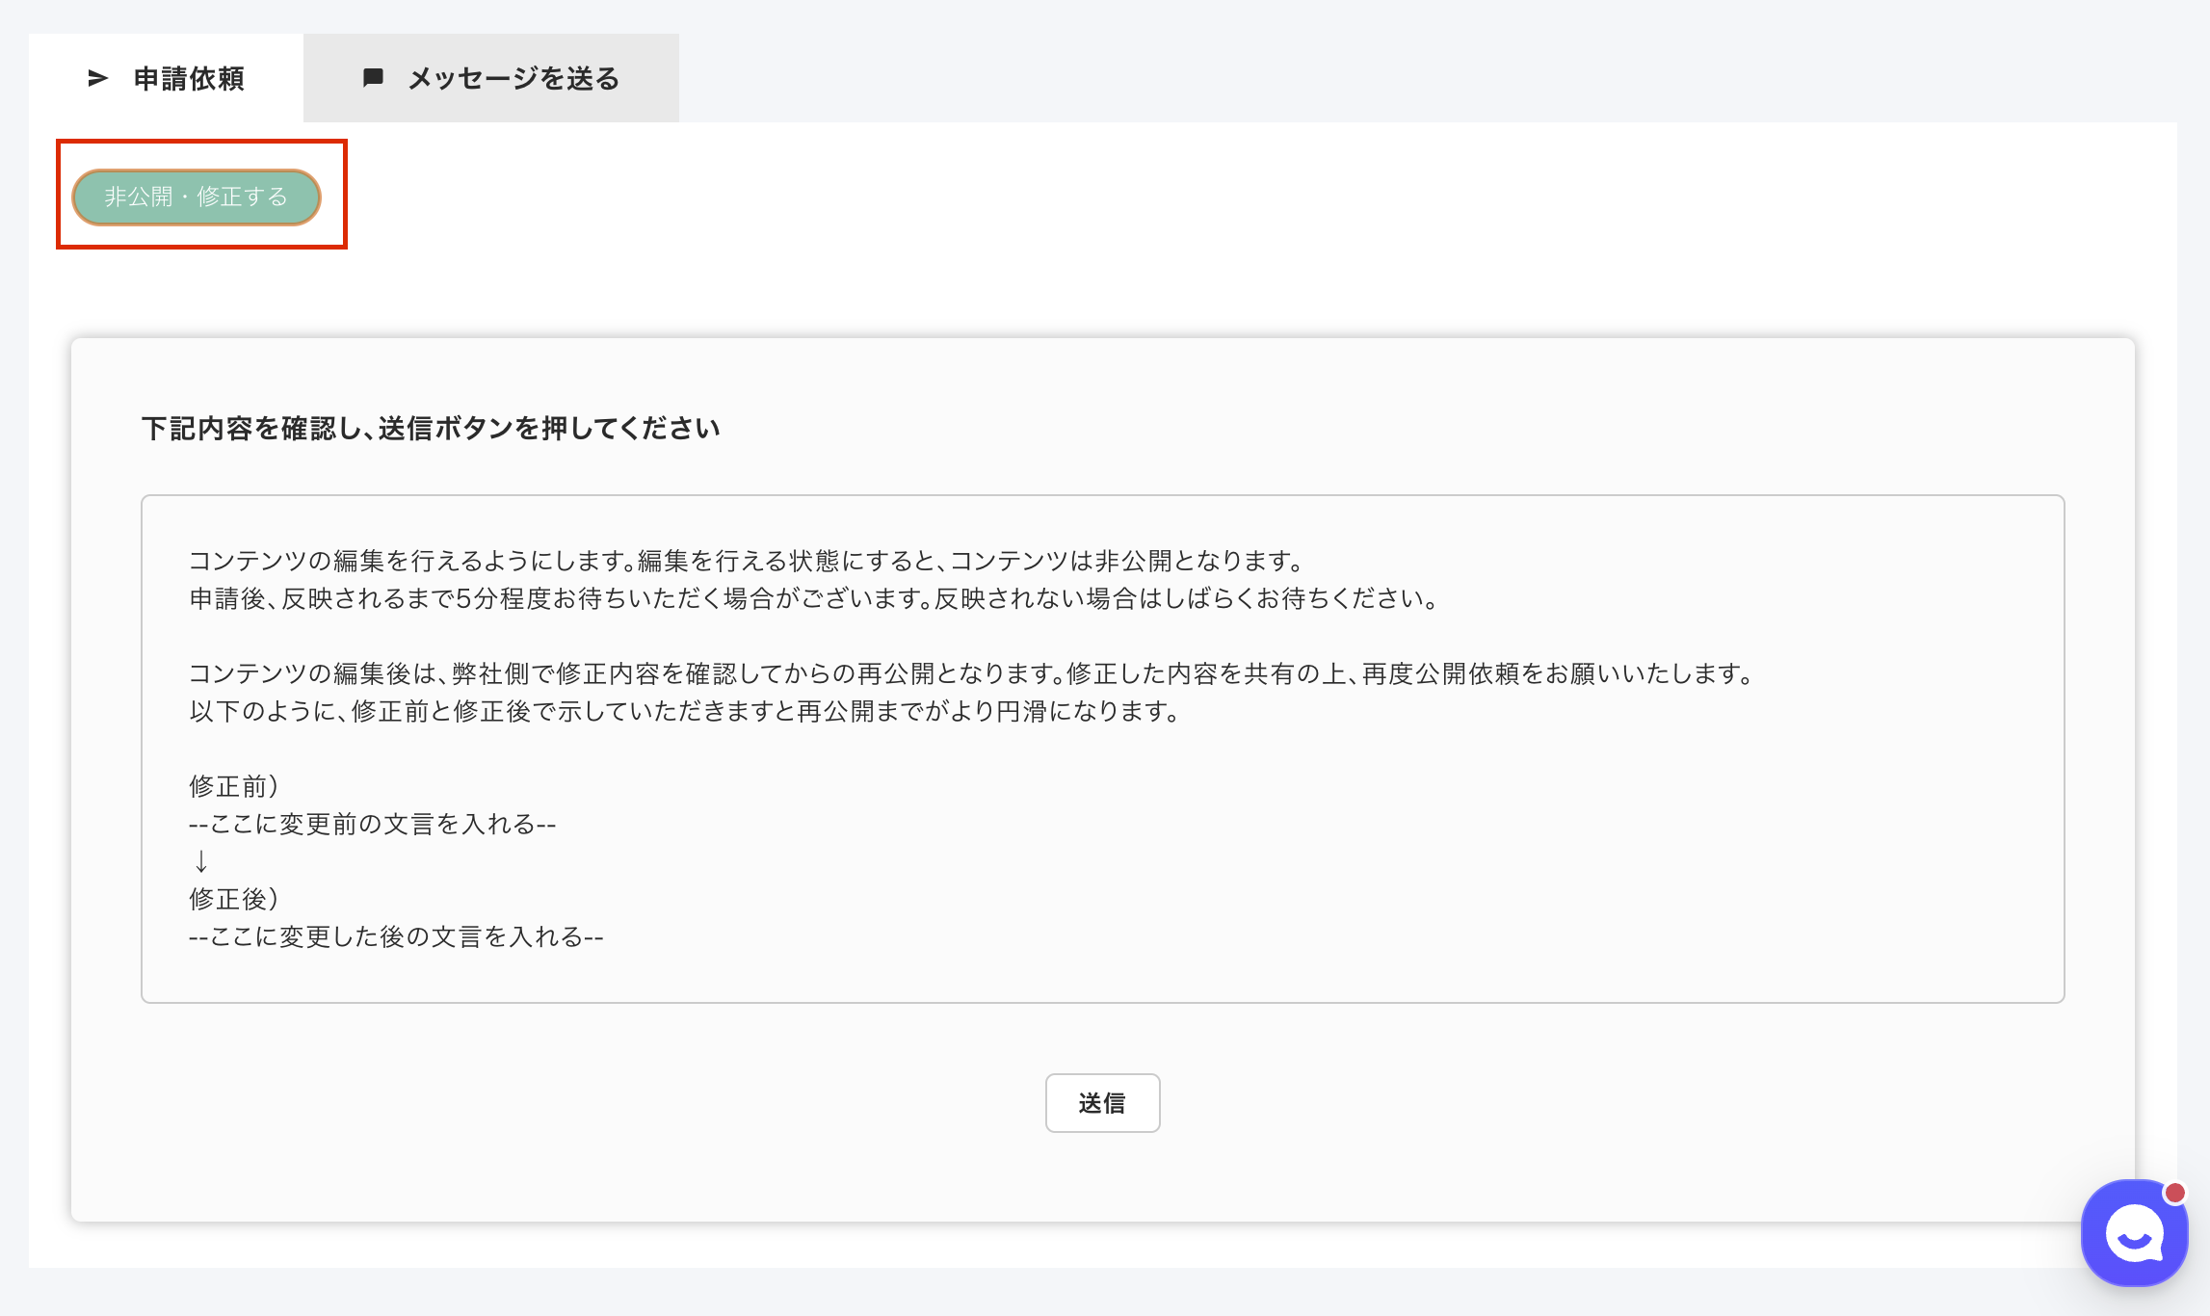Click the line starting 以下のように、修正前と修正後で
2210x1316 pixels.
[x=684, y=711]
